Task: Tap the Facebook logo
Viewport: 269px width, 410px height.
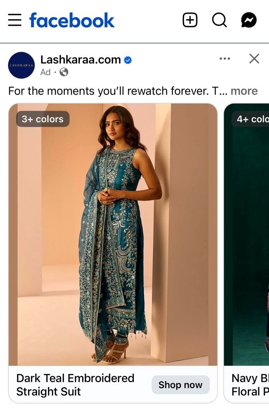Action: [72, 20]
